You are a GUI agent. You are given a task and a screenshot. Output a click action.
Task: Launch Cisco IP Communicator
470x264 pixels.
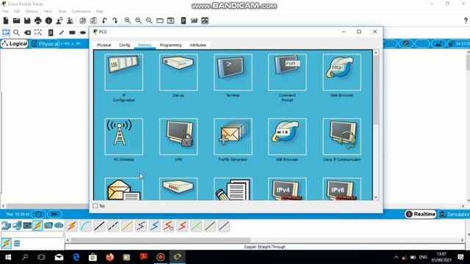pyautogui.click(x=341, y=136)
